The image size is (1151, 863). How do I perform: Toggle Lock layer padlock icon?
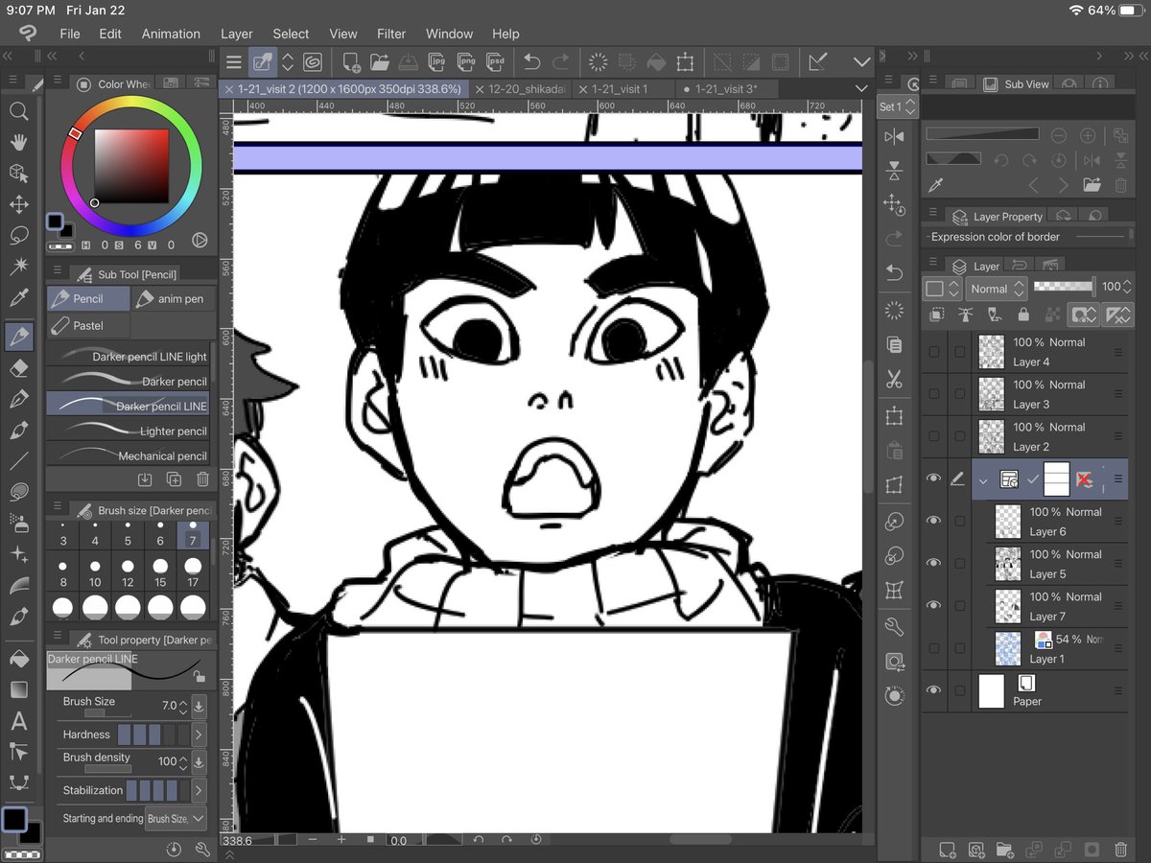(1023, 314)
